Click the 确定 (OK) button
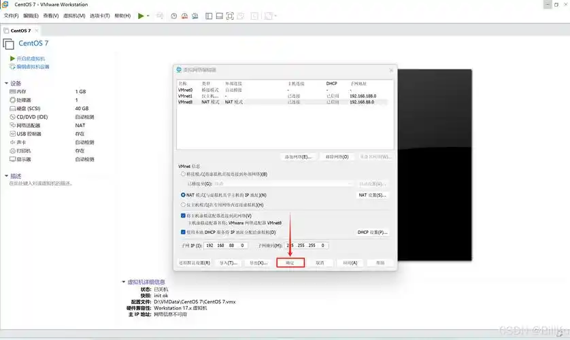The width and height of the screenshot is (570, 340). (x=290, y=262)
